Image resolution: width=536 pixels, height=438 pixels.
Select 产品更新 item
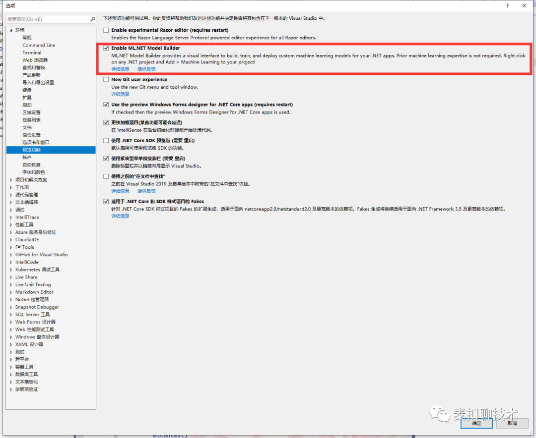[x=31, y=75]
